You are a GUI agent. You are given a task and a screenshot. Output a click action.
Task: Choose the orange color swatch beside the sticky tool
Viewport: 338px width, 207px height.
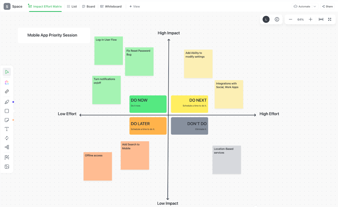(13, 120)
